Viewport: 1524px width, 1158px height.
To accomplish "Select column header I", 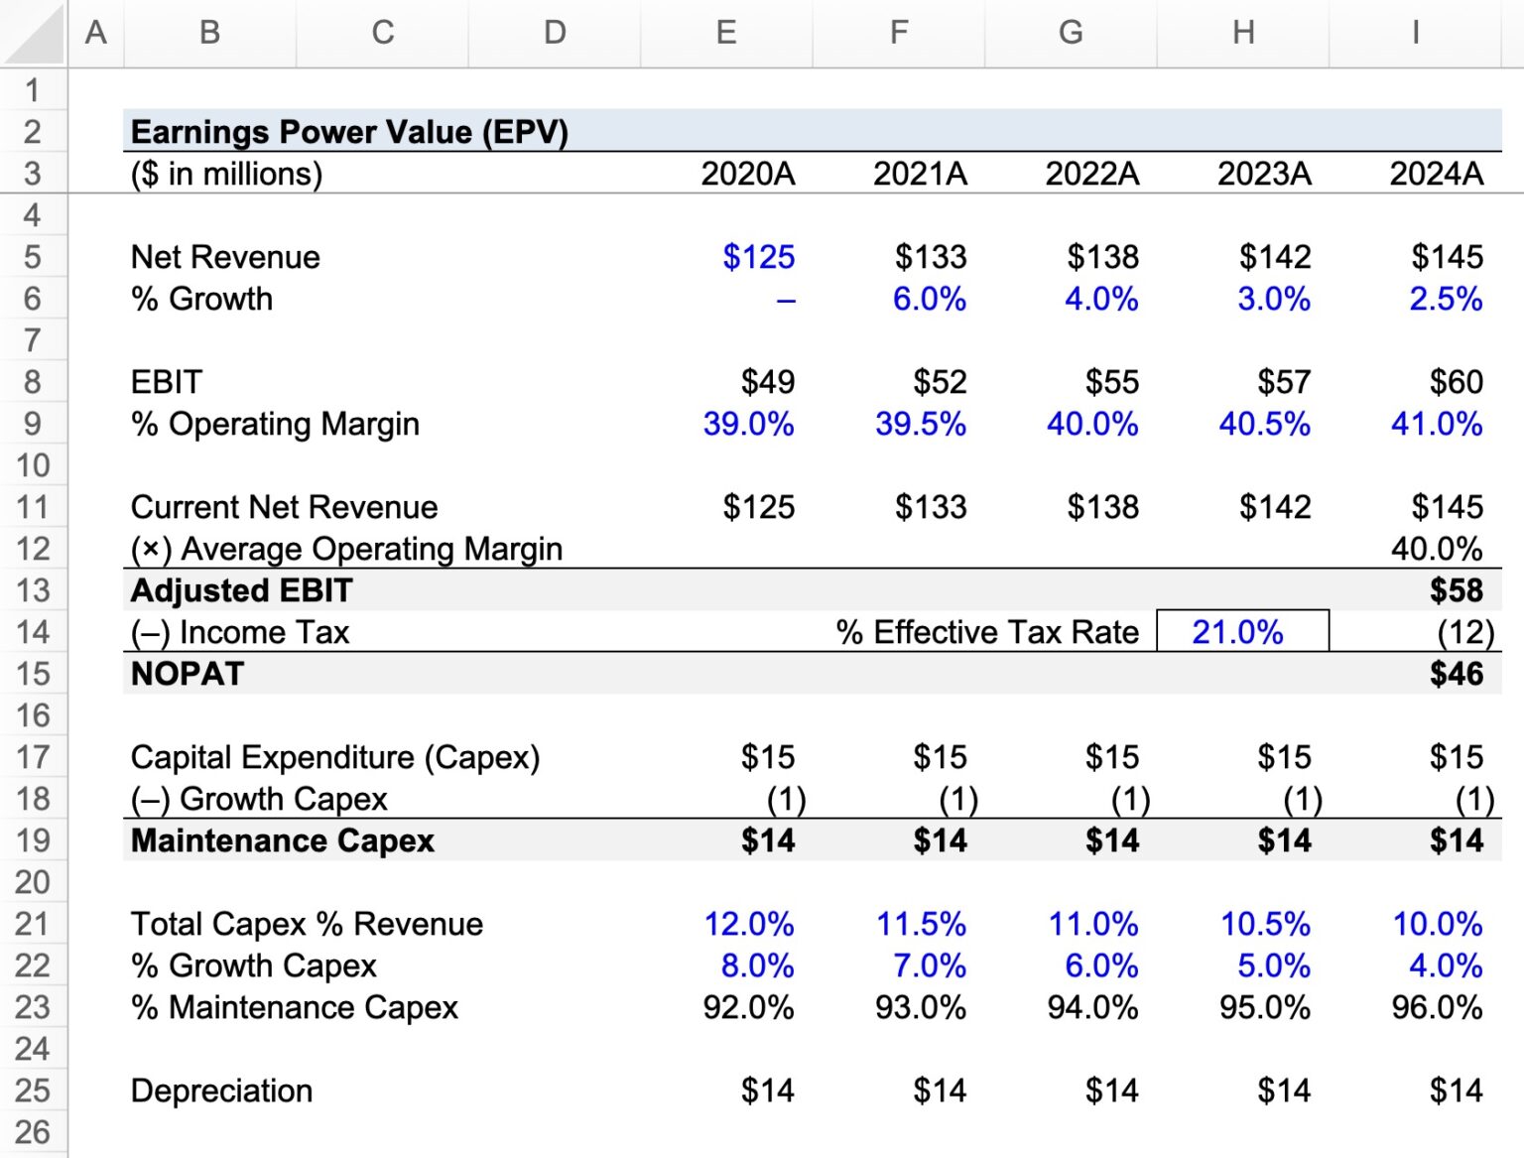I will (x=1414, y=33).
